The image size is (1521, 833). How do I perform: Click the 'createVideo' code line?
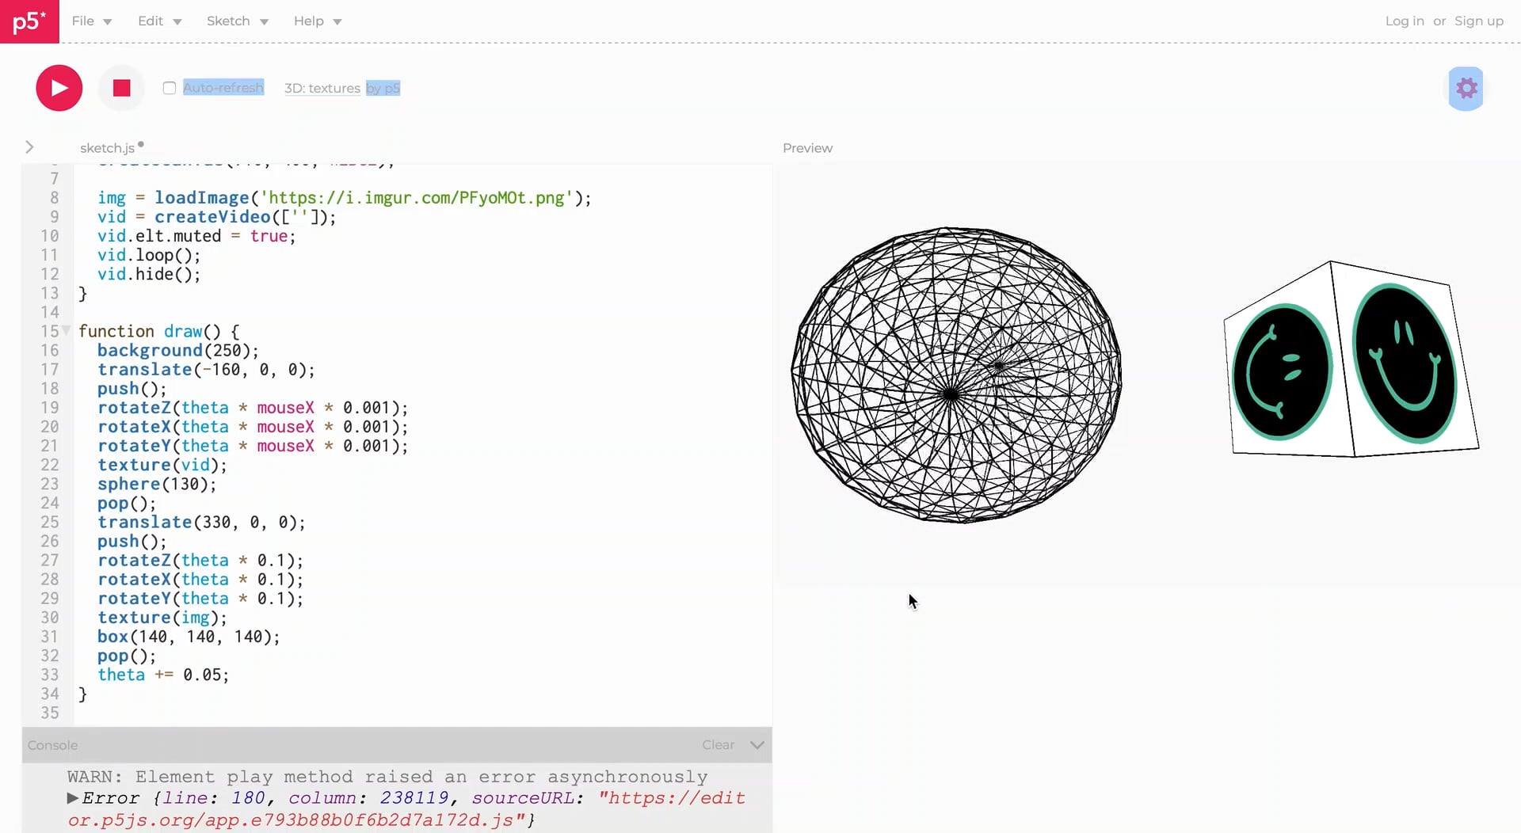pyautogui.click(x=217, y=217)
